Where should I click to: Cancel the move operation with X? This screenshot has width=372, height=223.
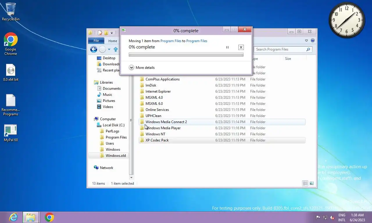click(241, 47)
